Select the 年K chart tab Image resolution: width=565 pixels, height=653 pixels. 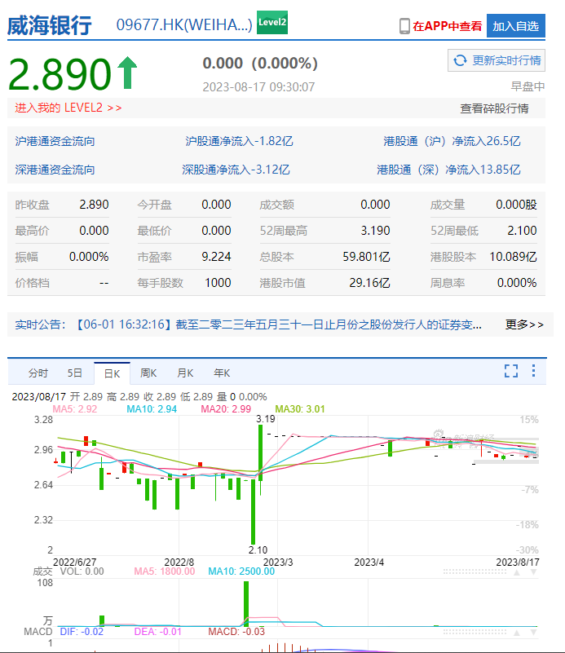[x=222, y=373]
